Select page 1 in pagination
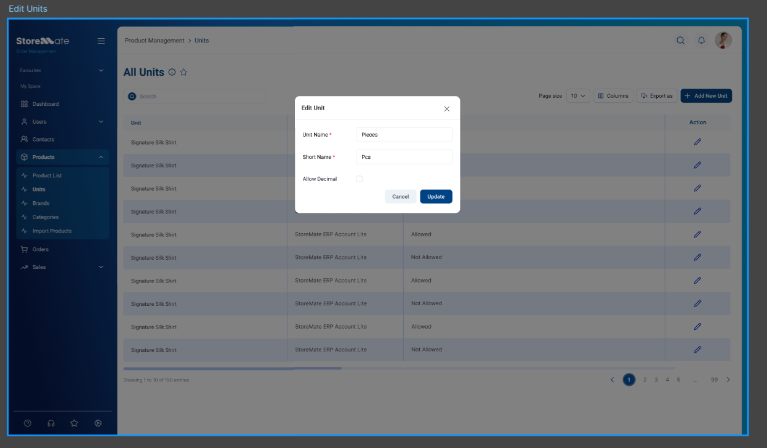The width and height of the screenshot is (767, 448). point(628,380)
